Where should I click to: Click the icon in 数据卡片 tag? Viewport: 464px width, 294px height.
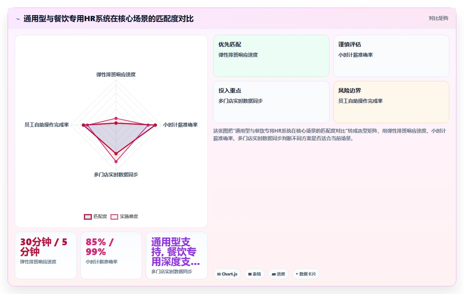pyautogui.click(x=297, y=274)
